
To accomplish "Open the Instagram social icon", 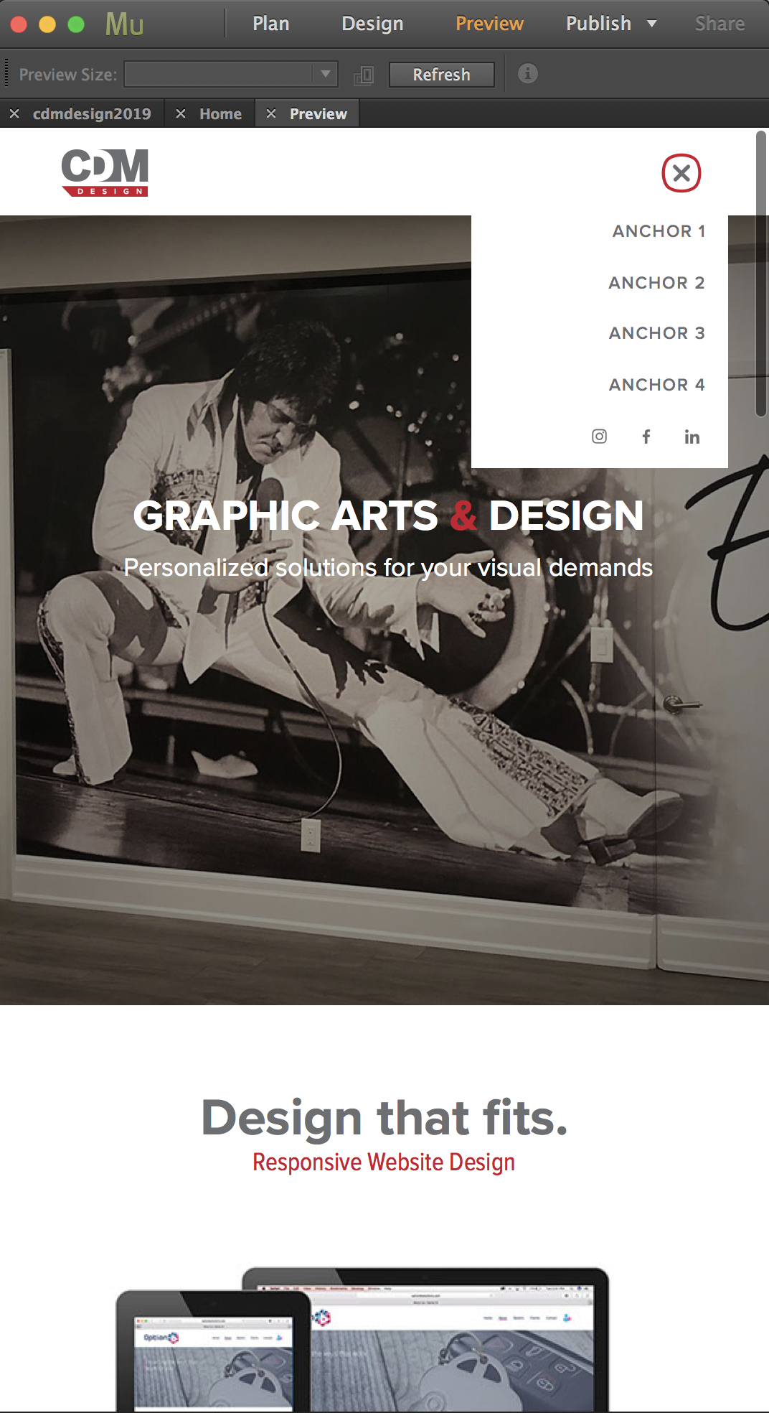I will click(x=599, y=437).
